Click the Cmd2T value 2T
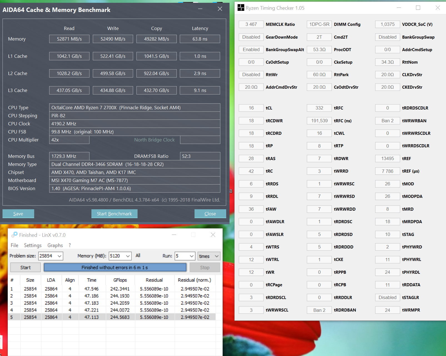 click(x=319, y=37)
